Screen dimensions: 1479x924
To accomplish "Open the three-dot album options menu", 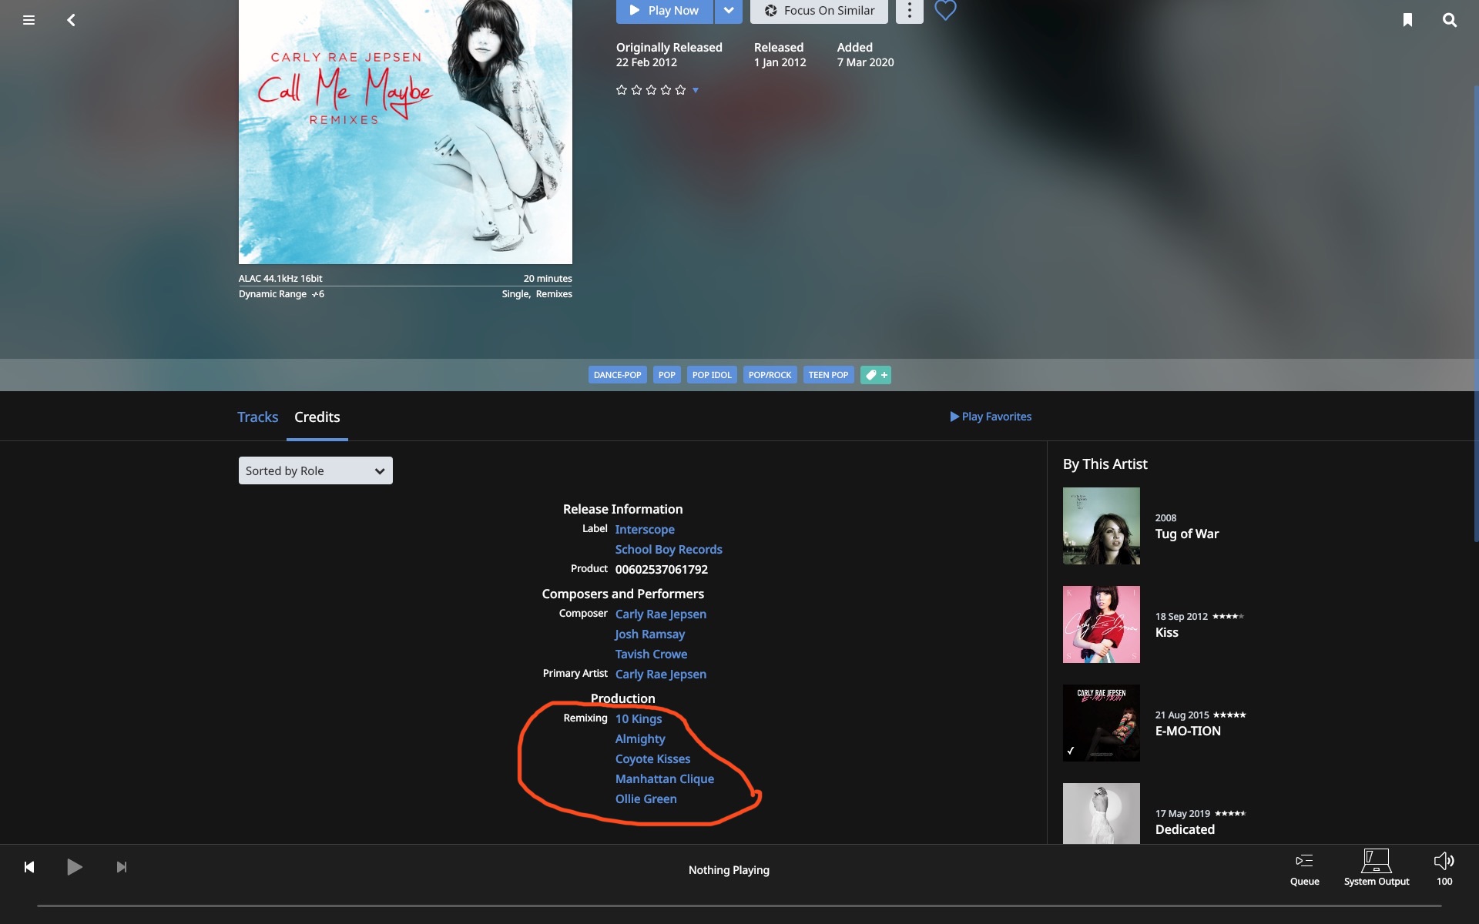I will coord(909,11).
